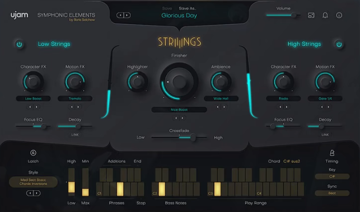Adjust Low Strings Focus EQ slider

(33, 126)
